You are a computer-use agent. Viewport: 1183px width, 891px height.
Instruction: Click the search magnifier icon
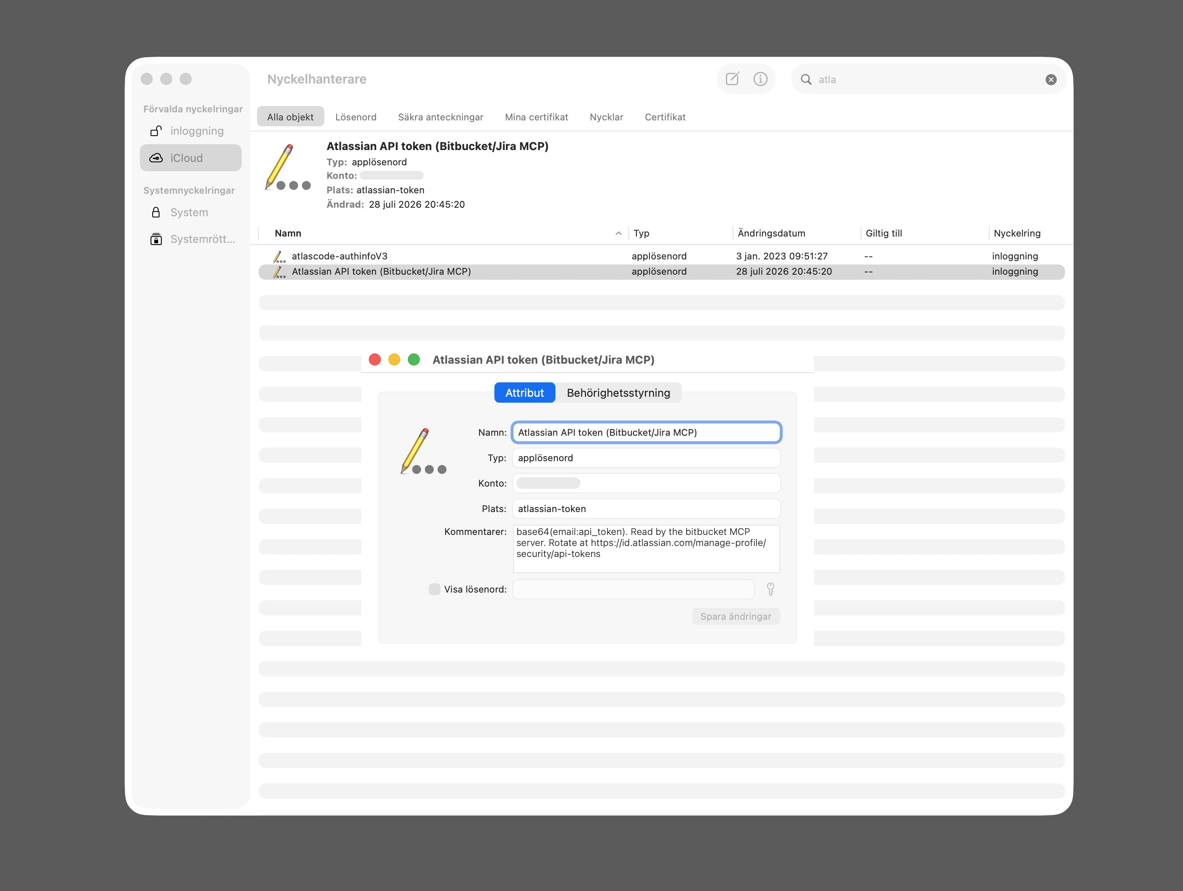(x=806, y=80)
